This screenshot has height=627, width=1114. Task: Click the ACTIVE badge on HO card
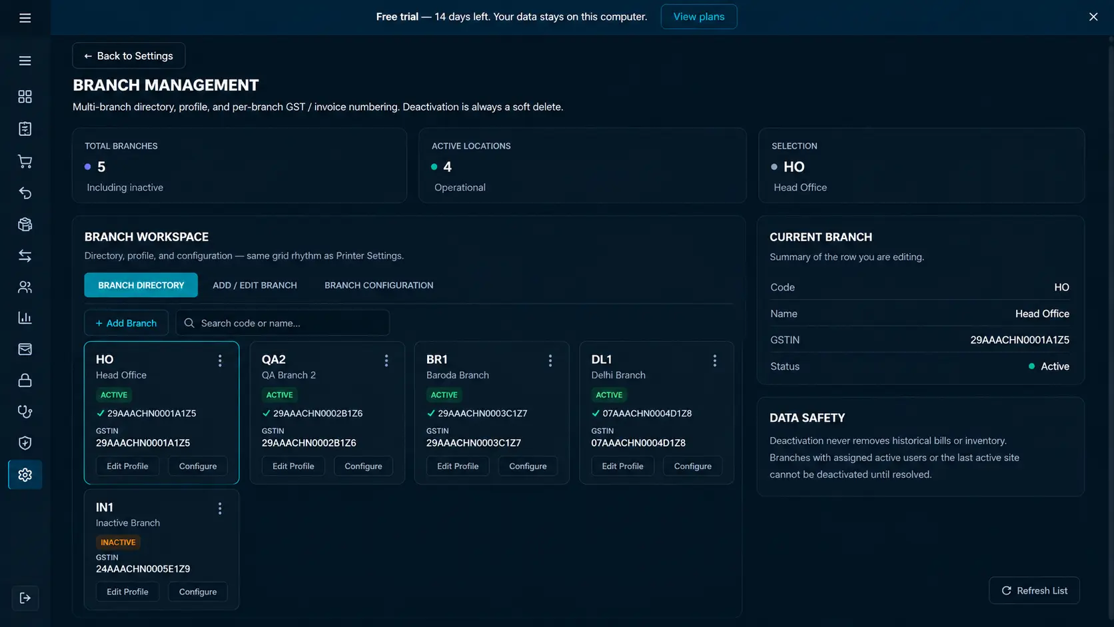pos(114,395)
